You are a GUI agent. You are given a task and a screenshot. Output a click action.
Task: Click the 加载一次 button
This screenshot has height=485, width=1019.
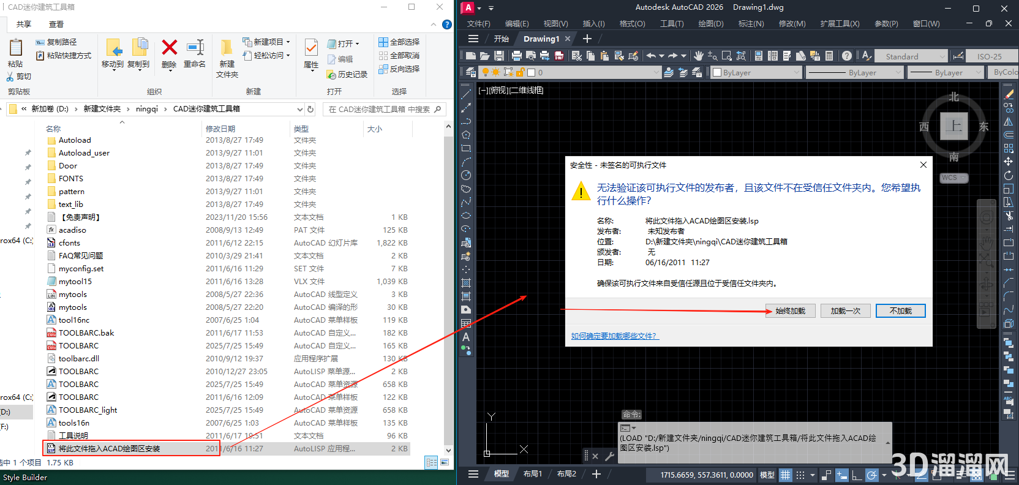coord(846,311)
